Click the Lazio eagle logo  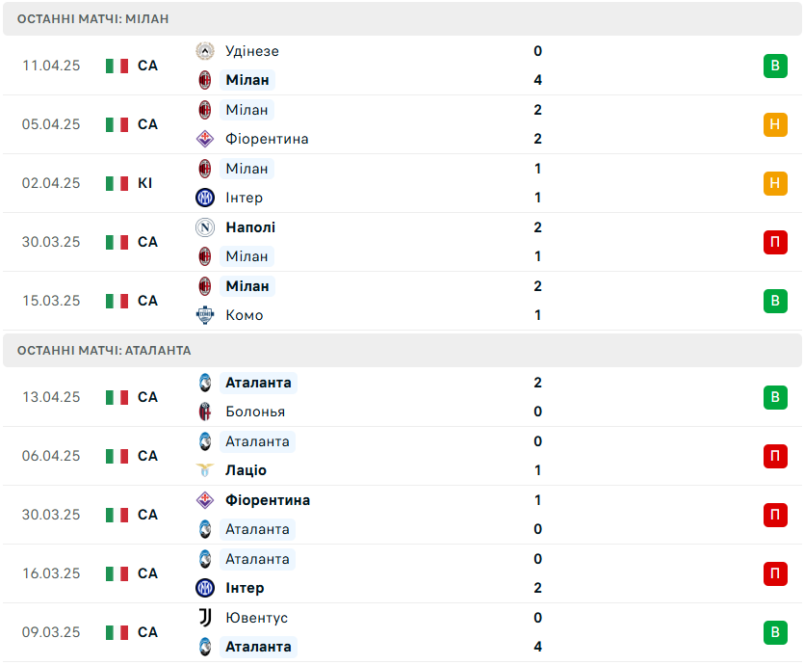[x=204, y=470]
